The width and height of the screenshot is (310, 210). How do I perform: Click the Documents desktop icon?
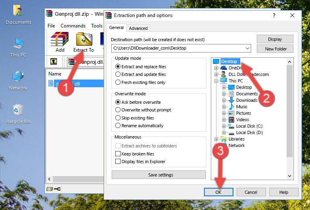[x=18, y=15]
